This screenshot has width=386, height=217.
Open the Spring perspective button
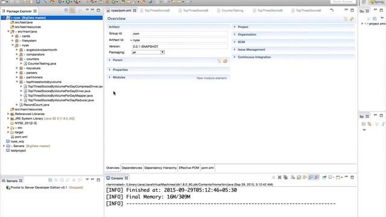[x=376, y=2]
